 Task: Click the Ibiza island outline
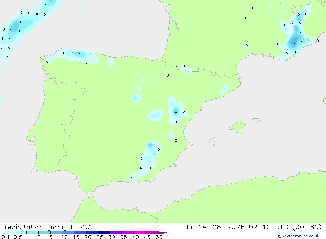pyautogui.click(x=213, y=140)
